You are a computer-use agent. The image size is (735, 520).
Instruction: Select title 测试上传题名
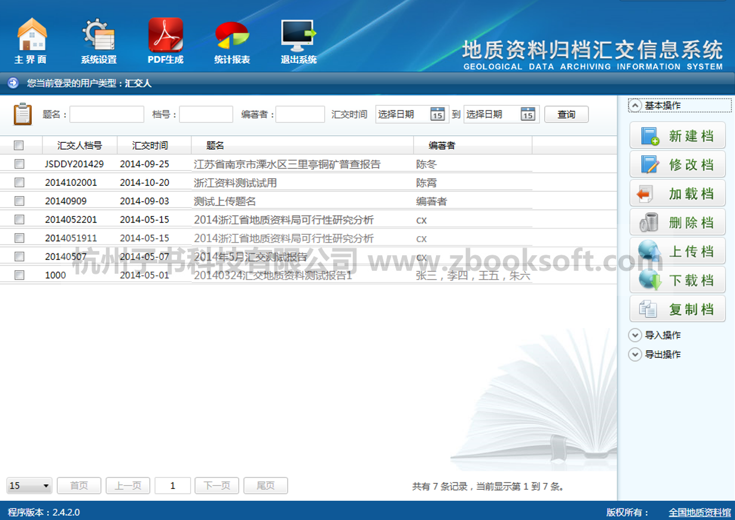[225, 201]
